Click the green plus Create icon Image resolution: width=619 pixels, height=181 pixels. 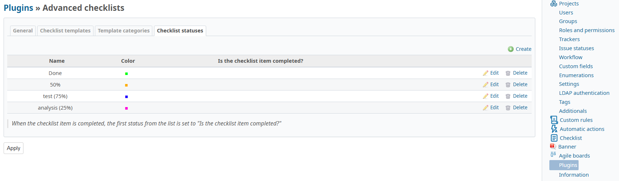pos(511,49)
